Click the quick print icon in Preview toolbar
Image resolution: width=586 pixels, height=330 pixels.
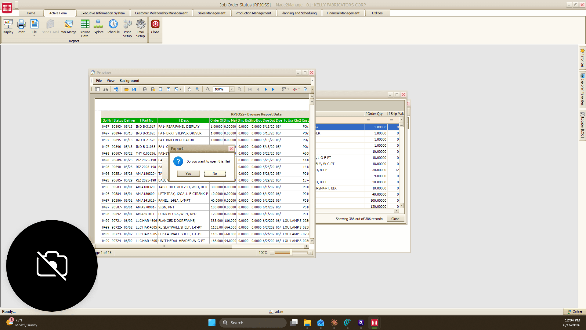pyautogui.click(x=153, y=89)
